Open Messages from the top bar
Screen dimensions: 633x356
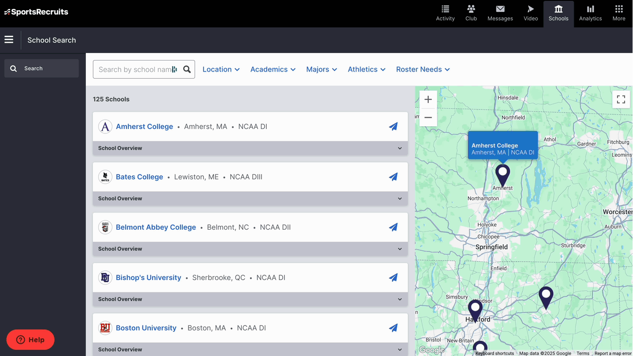click(500, 13)
